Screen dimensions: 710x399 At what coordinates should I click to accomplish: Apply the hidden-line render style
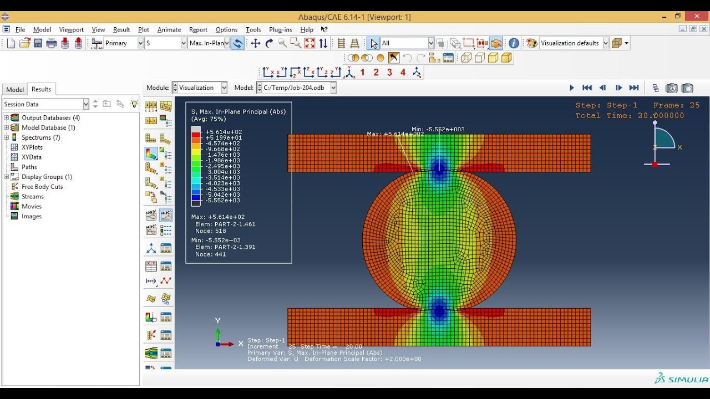pyautogui.click(x=480, y=58)
